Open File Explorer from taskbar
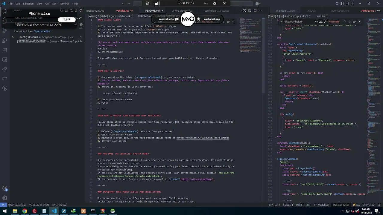This screenshot has width=383, height=215. click(x=15, y=211)
